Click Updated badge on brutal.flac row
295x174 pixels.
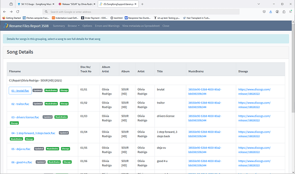coord(38,90)
